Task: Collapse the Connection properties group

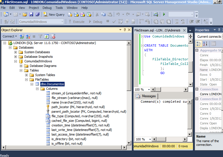Action: (x=197, y=89)
